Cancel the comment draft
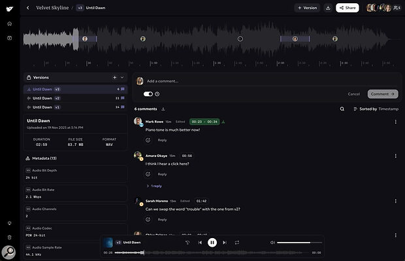Image resolution: width=405 pixels, height=261 pixels. coord(354,94)
